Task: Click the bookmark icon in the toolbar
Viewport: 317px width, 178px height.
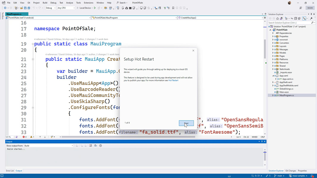Action: (x=173, y=8)
